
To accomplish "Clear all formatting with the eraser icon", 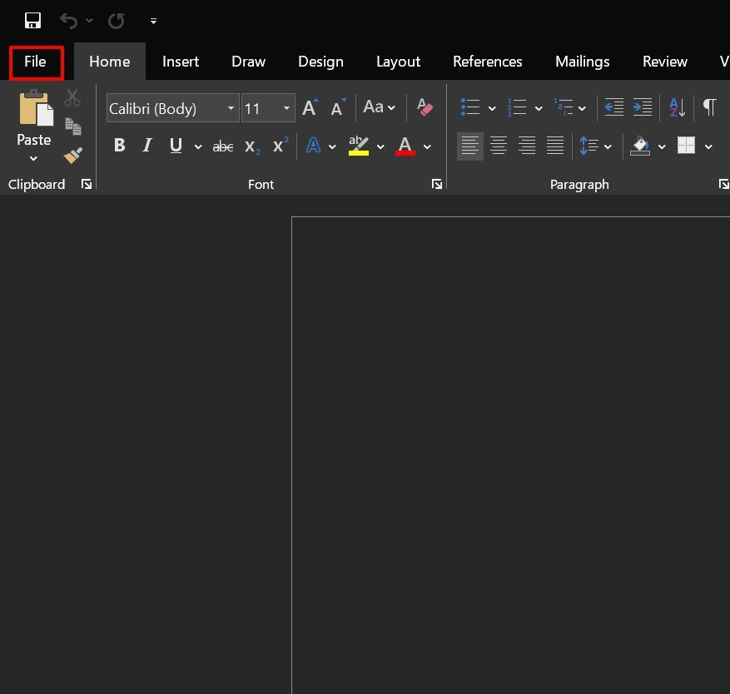I will pyautogui.click(x=425, y=107).
